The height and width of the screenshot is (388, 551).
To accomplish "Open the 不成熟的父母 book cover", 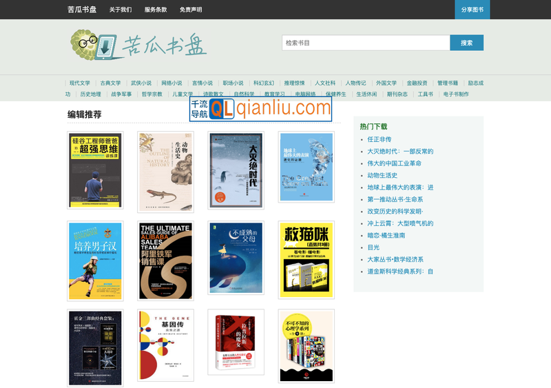I will [x=236, y=258].
